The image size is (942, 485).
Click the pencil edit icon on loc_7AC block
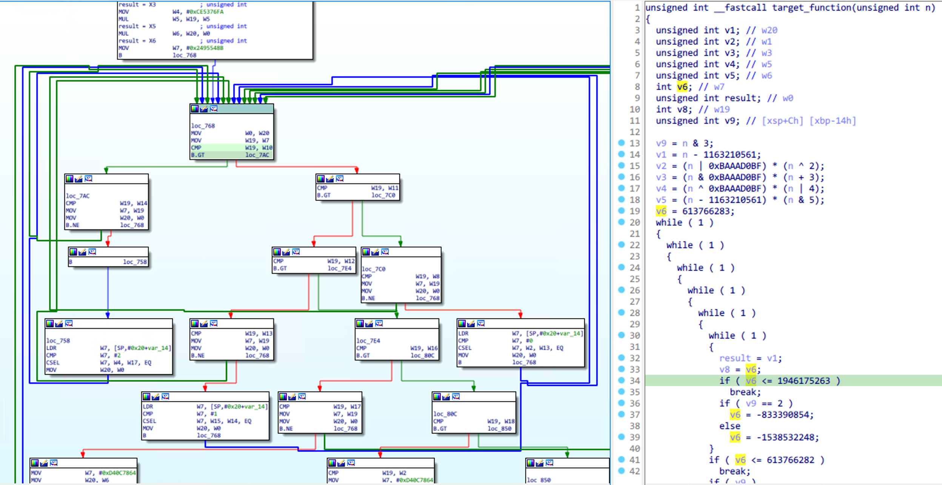tap(78, 179)
